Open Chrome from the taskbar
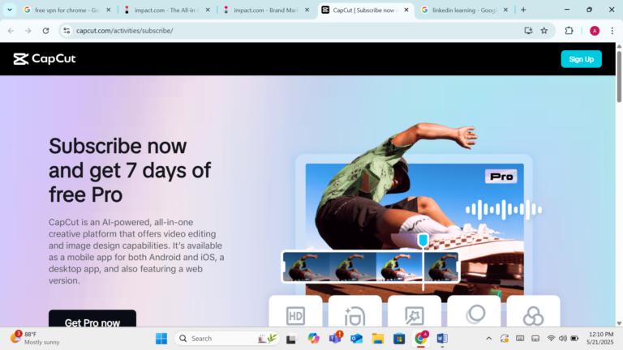Image resolution: width=623 pixels, height=350 pixels. point(420,339)
